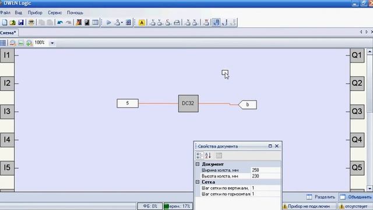This screenshot has height=210, width=373.
Task: Open the Прибор menu
Action: pyautogui.click(x=35, y=13)
